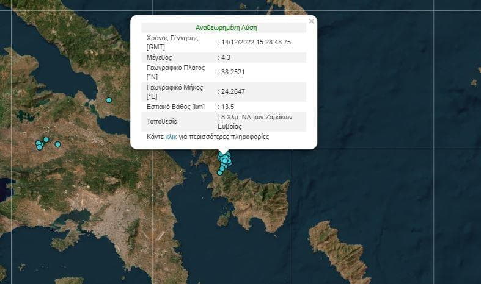Follow the 'κλικ' link for more information
The height and width of the screenshot is (284, 481).
click(x=171, y=137)
